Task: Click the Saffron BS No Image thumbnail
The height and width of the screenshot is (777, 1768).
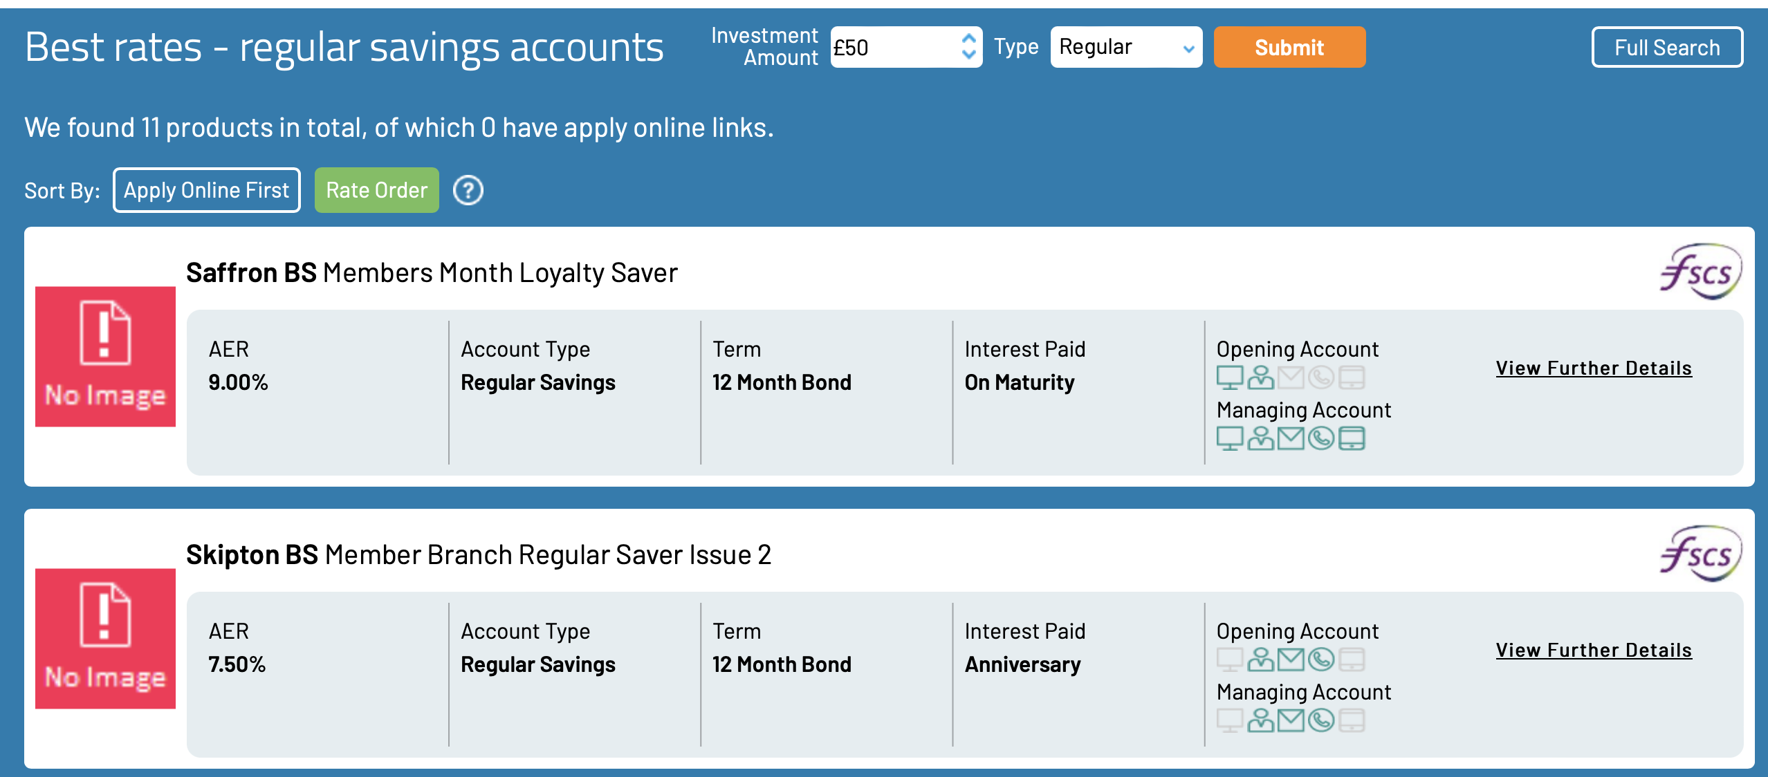Action: point(105,357)
